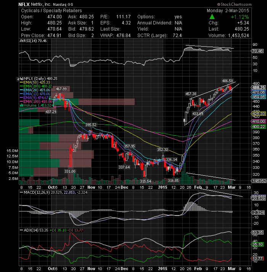
Task: Click the Prev Close 474.91 value
Action: tap(55, 36)
